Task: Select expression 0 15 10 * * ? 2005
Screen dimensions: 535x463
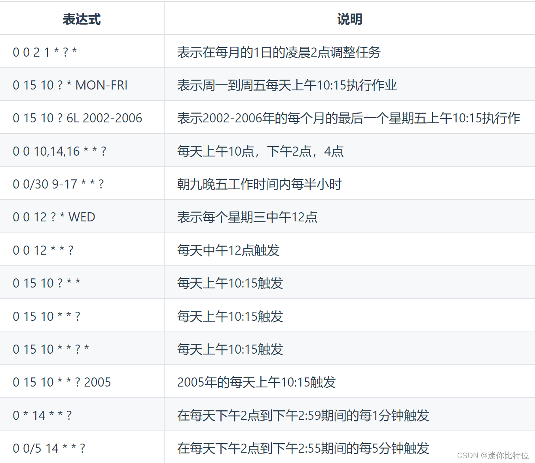Action: pos(62,382)
